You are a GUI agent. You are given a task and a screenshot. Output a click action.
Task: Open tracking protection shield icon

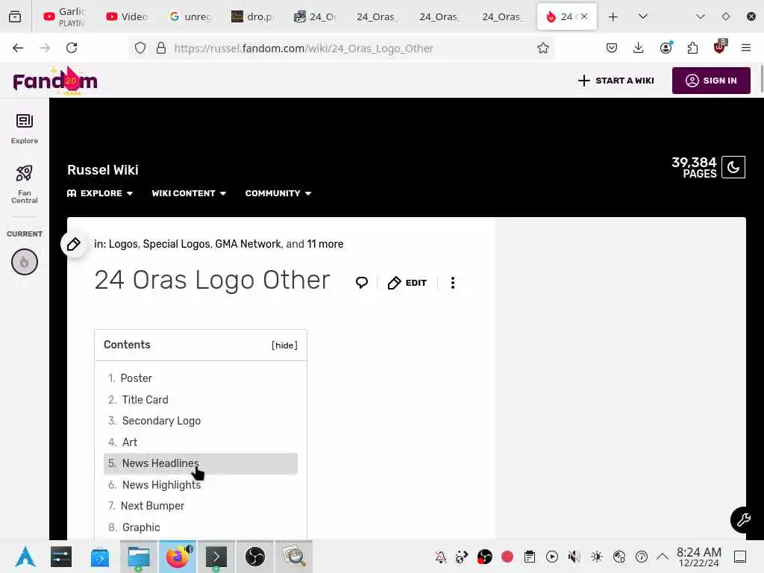pos(140,48)
